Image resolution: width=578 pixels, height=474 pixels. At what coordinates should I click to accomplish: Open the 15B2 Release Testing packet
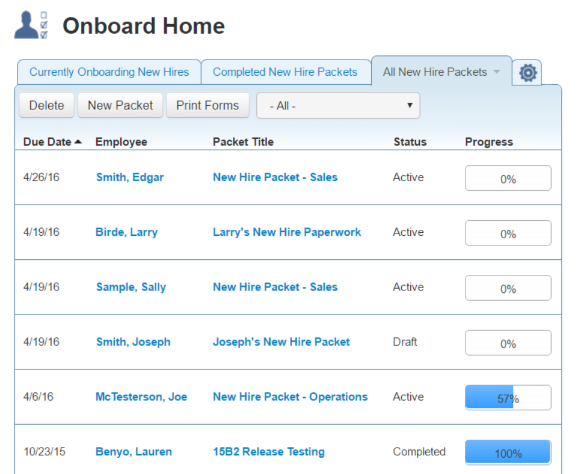(268, 452)
